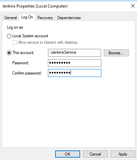Image resolution: width=137 pixels, height=160 pixels.
Task: Click the "This account:" label text
Action: [24, 53]
